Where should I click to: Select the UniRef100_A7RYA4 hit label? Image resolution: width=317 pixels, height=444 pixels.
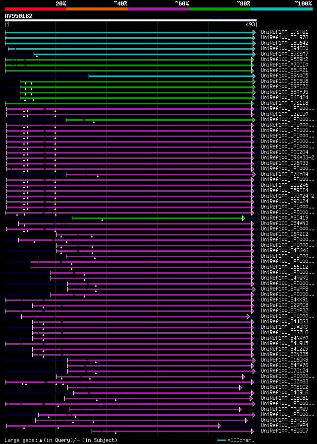284,174
